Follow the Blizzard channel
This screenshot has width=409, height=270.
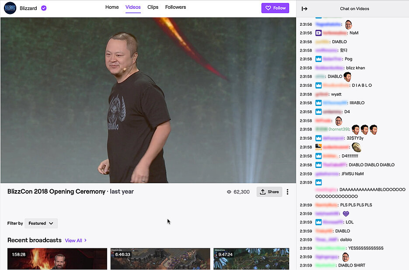pos(275,8)
